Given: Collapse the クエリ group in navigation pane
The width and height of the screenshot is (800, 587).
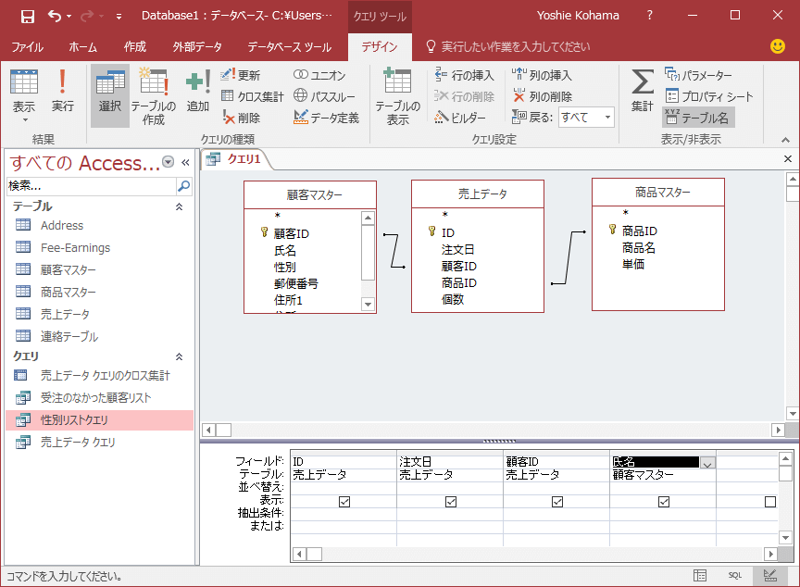Looking at the screenshot, I should coord(179,356).
